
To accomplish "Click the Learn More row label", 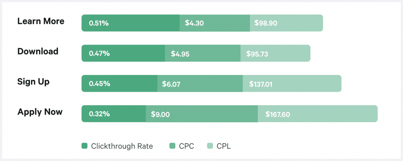I will click(x=41, y=21).
